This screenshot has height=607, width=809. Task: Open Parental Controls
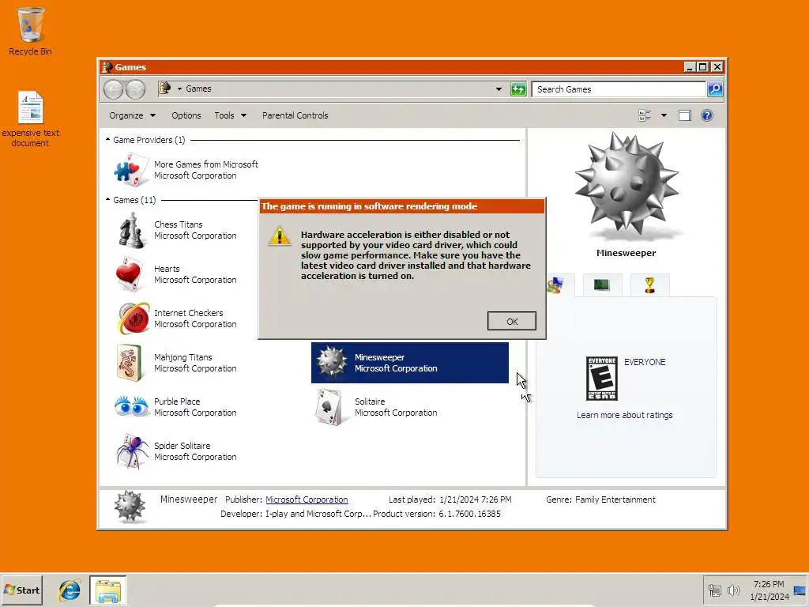point(295,115)
